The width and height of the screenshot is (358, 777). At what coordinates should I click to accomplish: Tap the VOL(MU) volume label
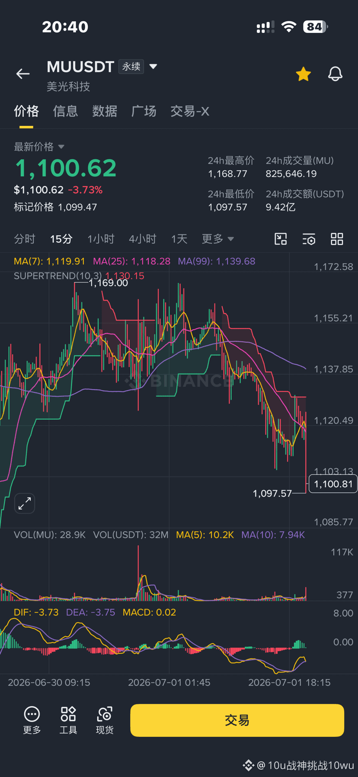tap(50, 535)
